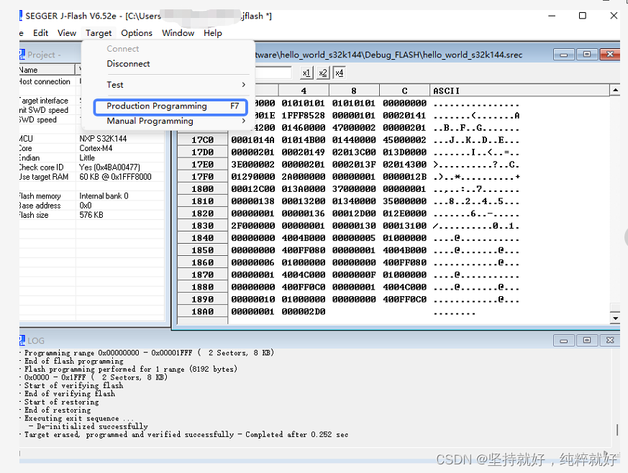The width and height of the screenshot is (628, 473).
Task: Click the log line 'Start of verifying flash'
Action: 73,385
